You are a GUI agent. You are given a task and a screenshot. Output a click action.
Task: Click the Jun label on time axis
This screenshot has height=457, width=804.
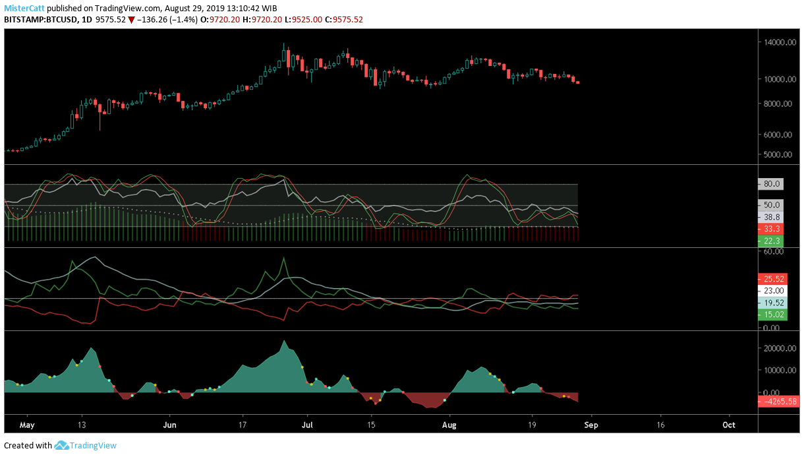pyautogui.click(x=170, y=425)
